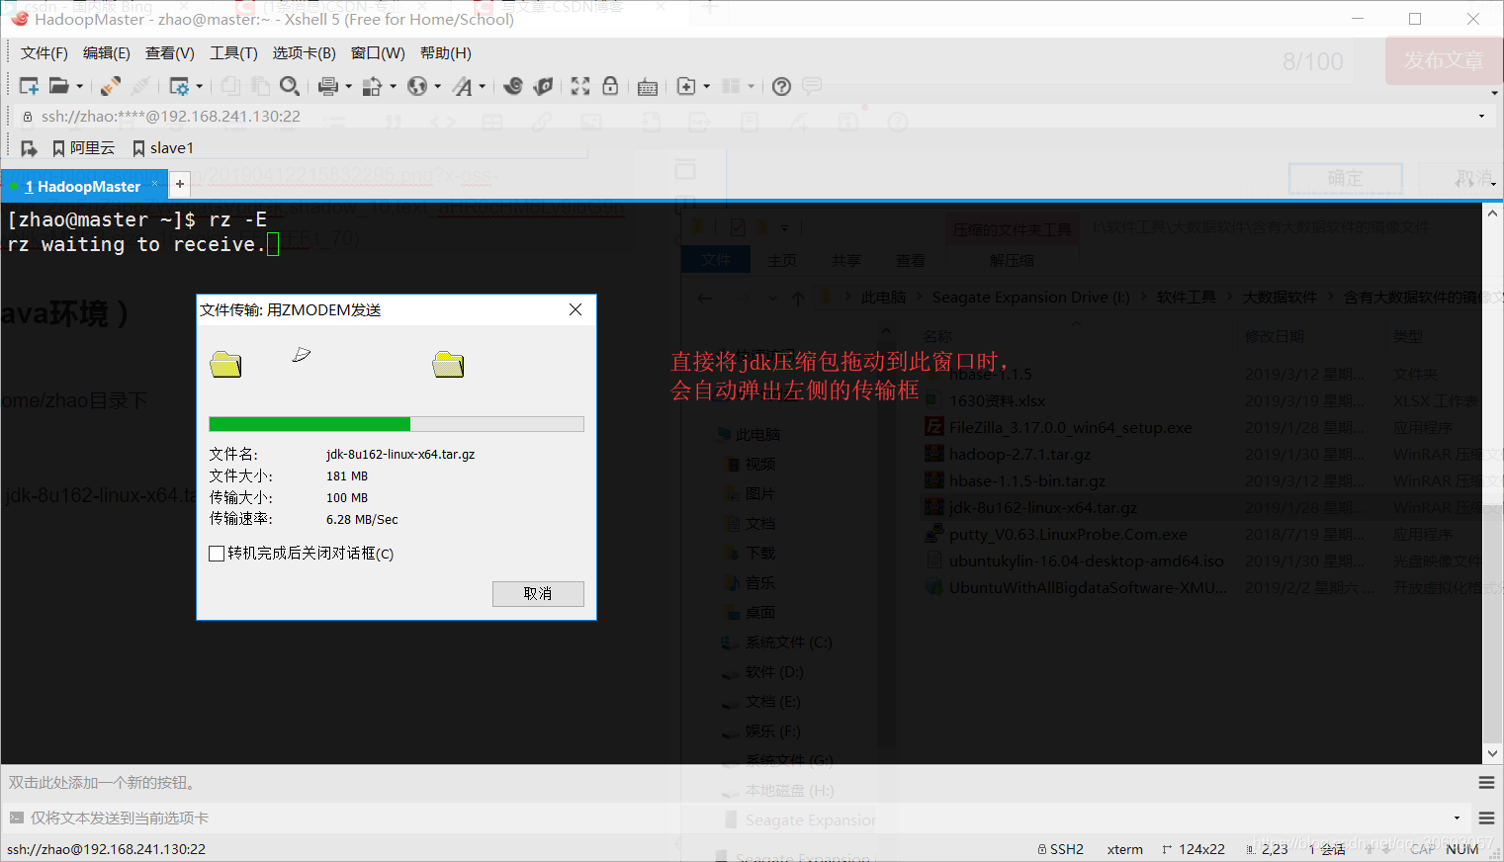The height and width of the screenshot is (862, 1504).
Task: Open the session Properties gear icon
Action: [x=179, y=86]
